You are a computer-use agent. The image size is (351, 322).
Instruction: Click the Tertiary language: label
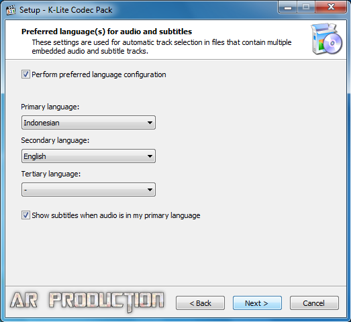(x=51, y=174)
